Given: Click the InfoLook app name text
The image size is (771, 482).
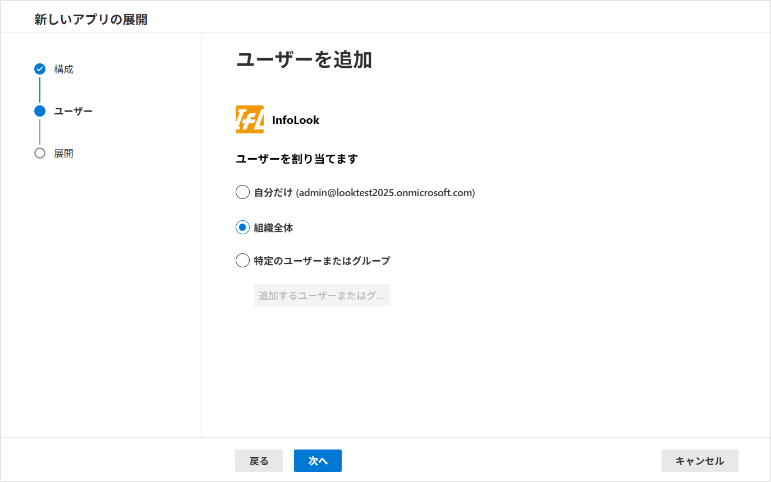Looking at the screenshot, I should point(296,120).
